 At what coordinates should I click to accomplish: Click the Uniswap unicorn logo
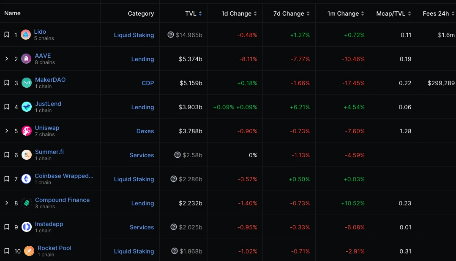pyautogui.click(x=27, y=131)
